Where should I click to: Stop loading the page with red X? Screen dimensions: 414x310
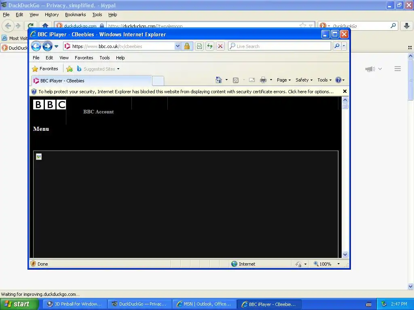click(x=220, y=46)
